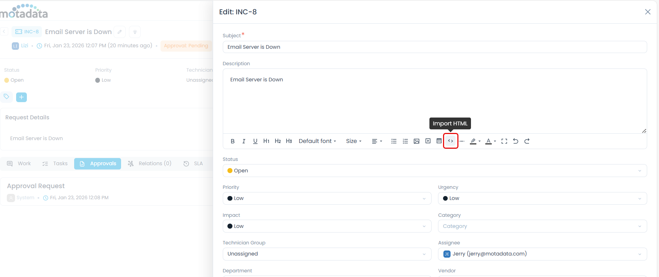
Task: Open the Urgency dropdown
Action: (542, 198)
